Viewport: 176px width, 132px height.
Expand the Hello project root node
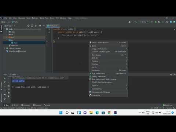point(5,29)
